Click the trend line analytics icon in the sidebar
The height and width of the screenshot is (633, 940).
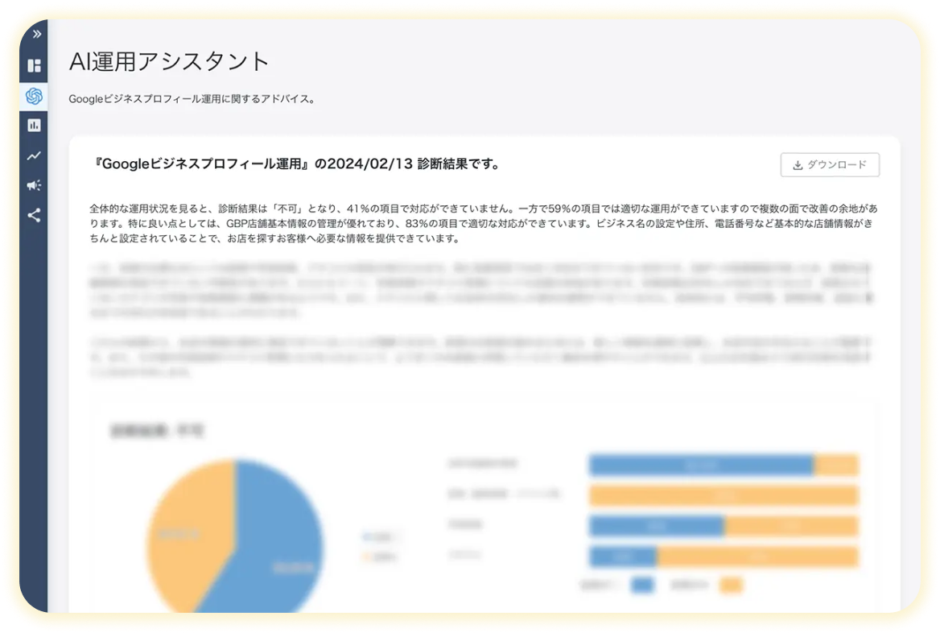[x=34, y=155]
